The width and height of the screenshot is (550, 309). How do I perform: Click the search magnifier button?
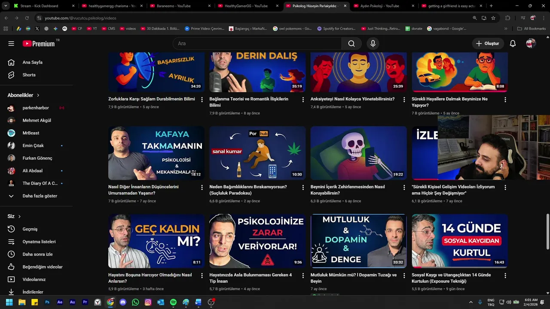[351, 43]
